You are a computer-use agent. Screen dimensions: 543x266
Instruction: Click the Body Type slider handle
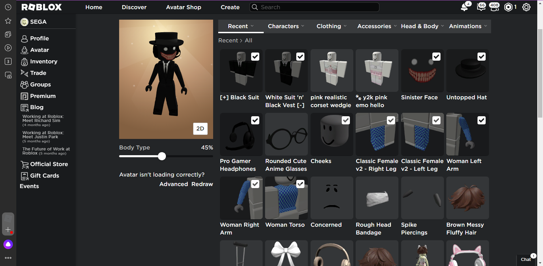[x=162, y=156]
